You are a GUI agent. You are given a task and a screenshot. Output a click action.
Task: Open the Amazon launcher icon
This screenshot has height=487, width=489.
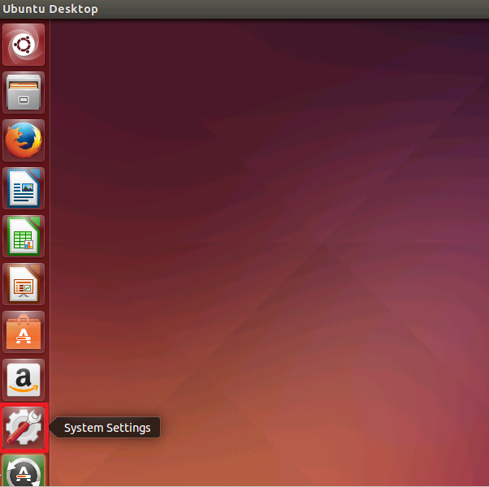pyautogui.click(x=24, y=380)
